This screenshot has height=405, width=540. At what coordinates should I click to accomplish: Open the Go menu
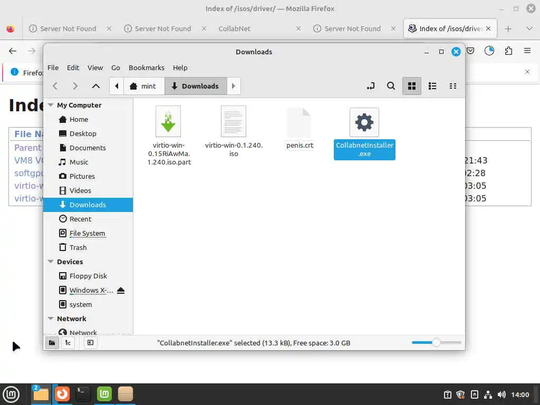coord(115,68)
